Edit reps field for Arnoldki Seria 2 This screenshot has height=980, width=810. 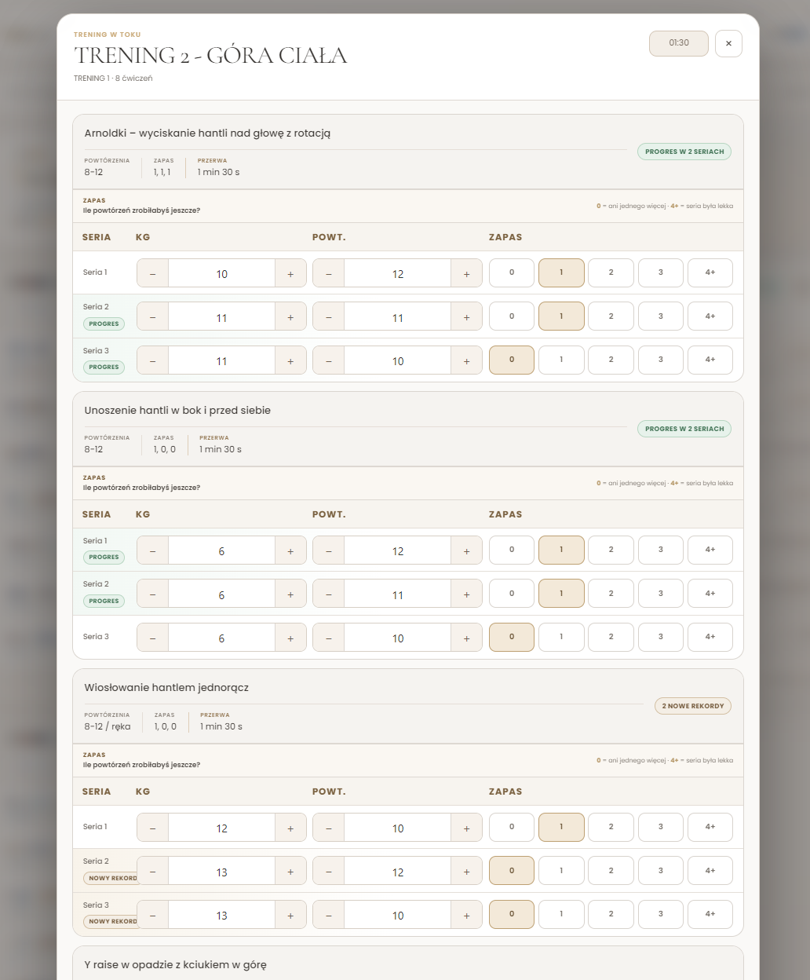point(397,317)
